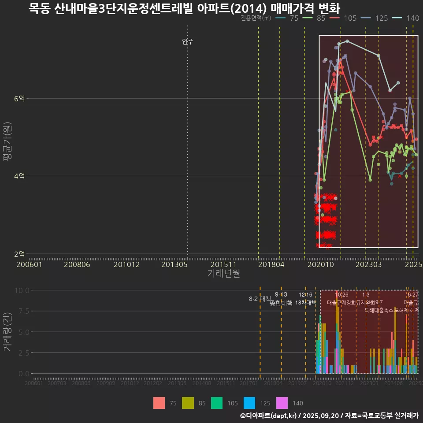Click the 8·2 대책 annotation

click(260, 299)
